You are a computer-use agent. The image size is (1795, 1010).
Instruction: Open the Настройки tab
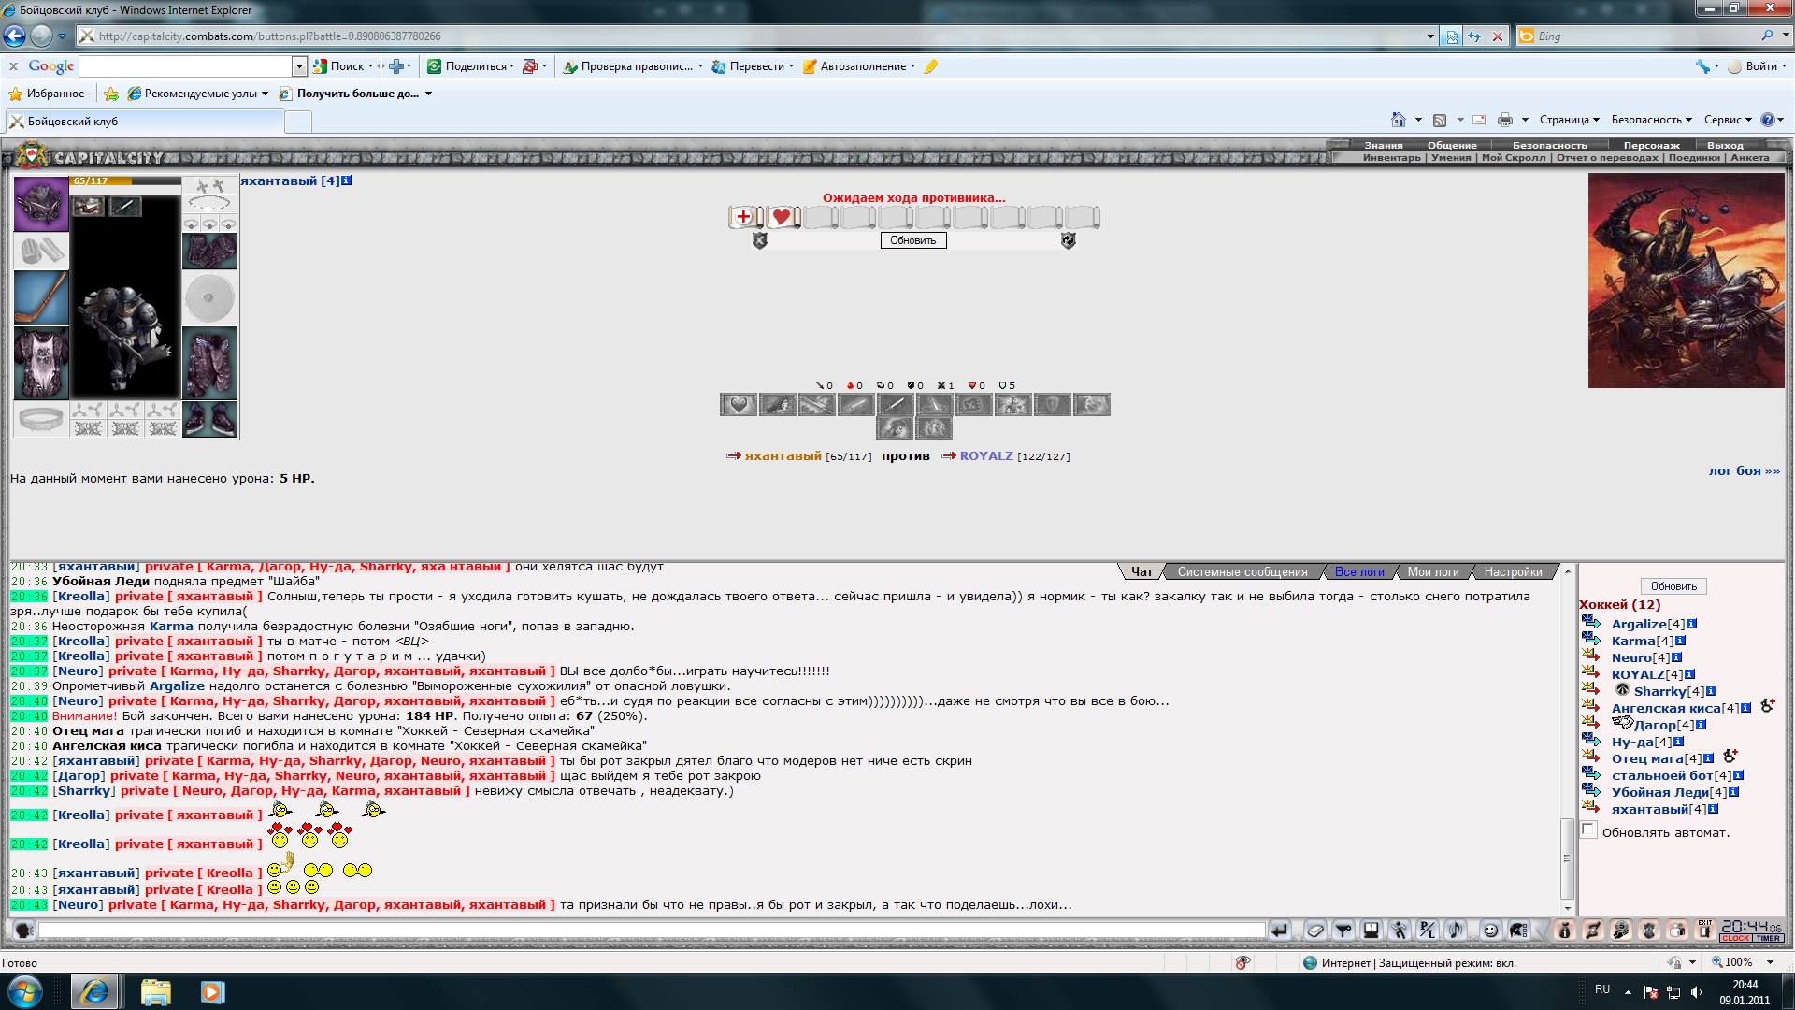pos(1513,571)
